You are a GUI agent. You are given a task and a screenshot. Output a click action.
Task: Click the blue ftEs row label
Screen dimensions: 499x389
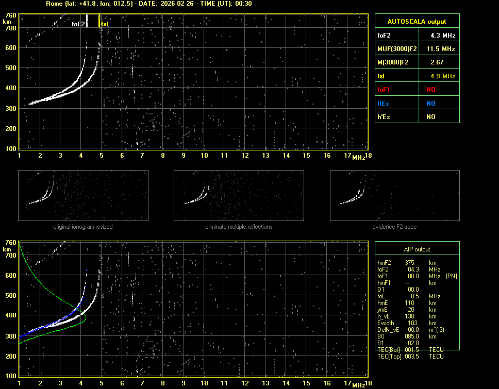tap(384, 103)
